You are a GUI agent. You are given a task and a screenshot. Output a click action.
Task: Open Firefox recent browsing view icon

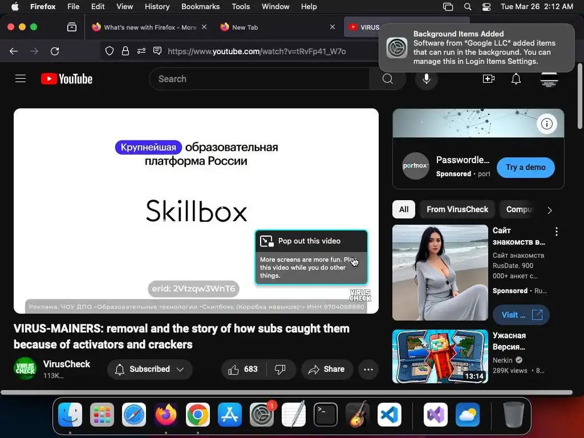[x=72, y=27]
